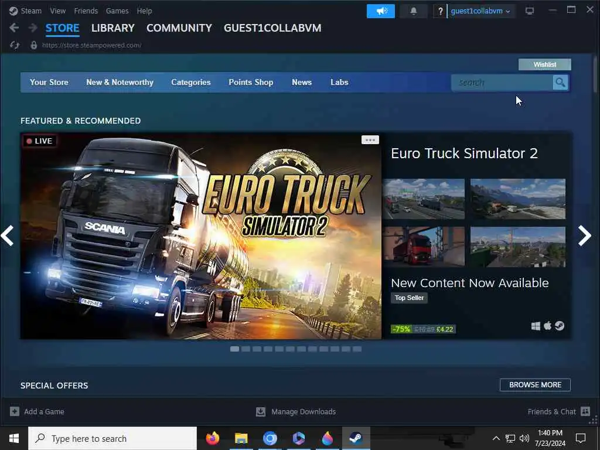Click the Windows platform icon on featured game
The width and height of the screenshot is (600, 450).
coord(536,326)
